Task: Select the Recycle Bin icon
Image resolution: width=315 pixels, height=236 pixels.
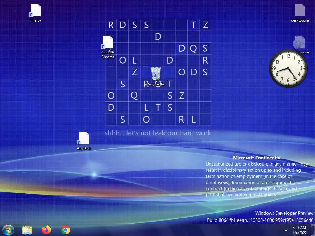Action: click(x=156, y=76)
